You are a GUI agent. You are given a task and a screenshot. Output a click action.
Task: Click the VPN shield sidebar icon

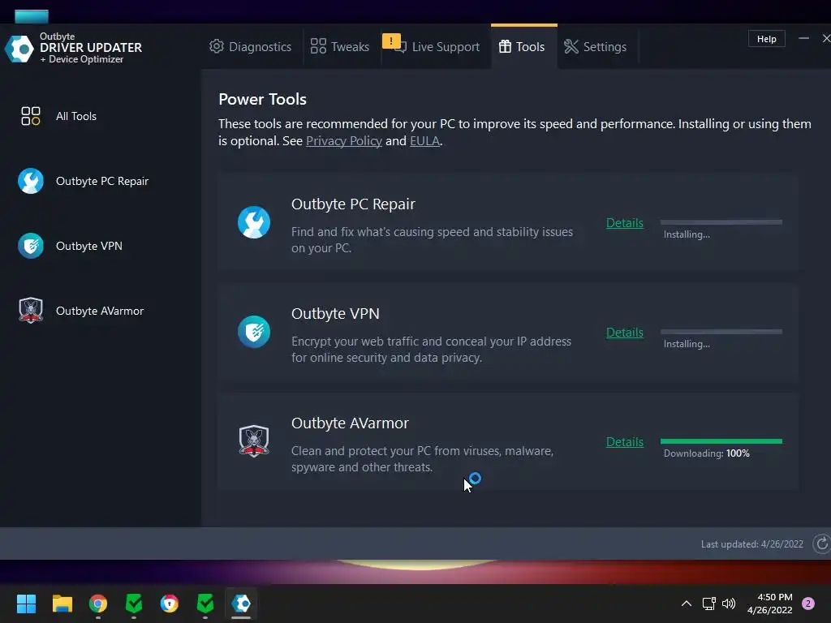click(x=31, y=246)
